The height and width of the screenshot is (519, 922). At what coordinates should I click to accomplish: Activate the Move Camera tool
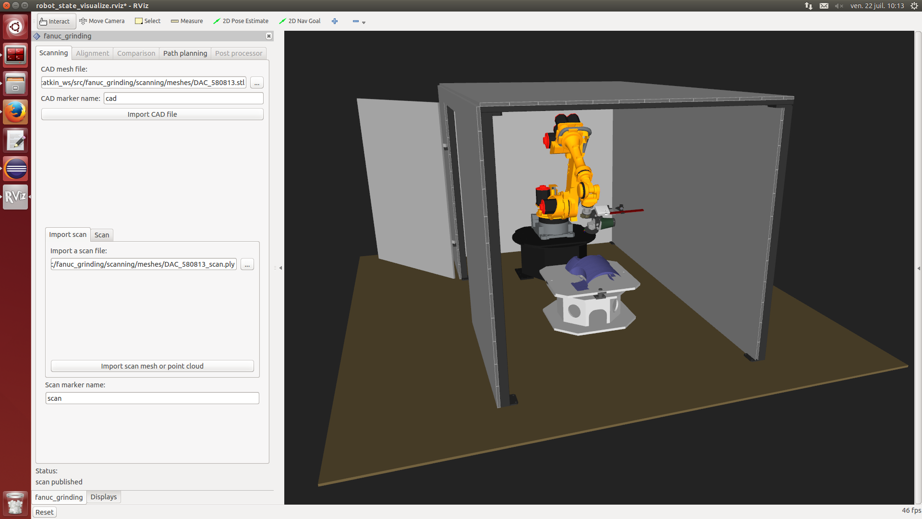click(x=102, y=21)
